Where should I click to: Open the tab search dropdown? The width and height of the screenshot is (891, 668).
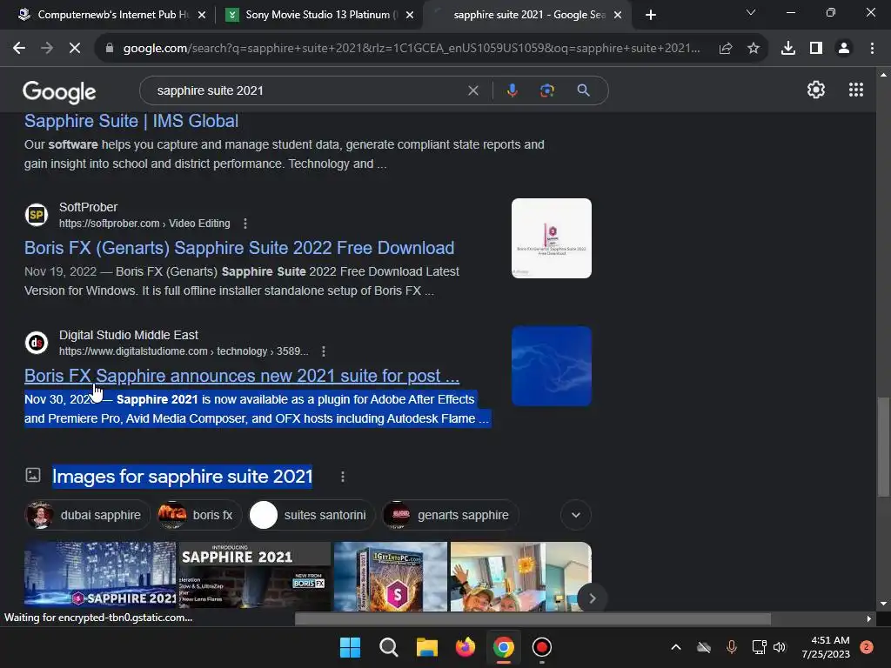pos(751,12)
